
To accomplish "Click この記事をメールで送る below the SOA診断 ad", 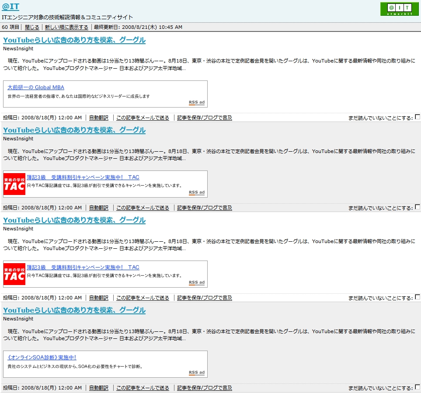I will (x=143, y=388).
